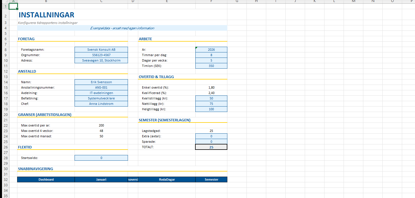This screenshot has height=198, width=415.
Task: Click the INSTALLNINGAR title cell
Action: tap(46, 15)
